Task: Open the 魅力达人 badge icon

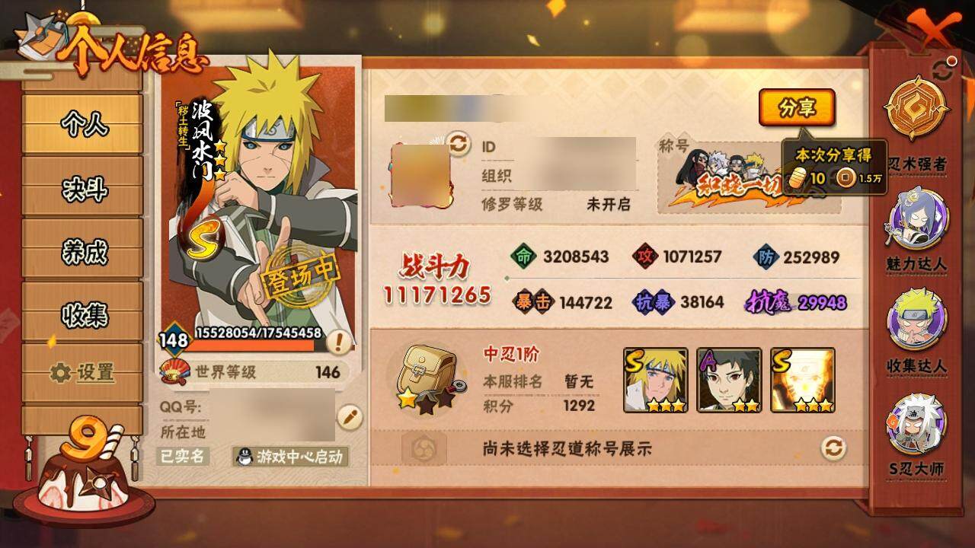Action: 917,218
